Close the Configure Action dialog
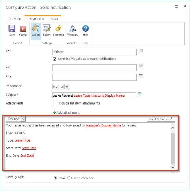Screen dimensions: 190x191 point(185,6)
